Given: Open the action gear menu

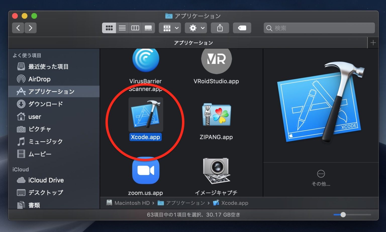Looking at the screenshot, I should pos(196,28).
